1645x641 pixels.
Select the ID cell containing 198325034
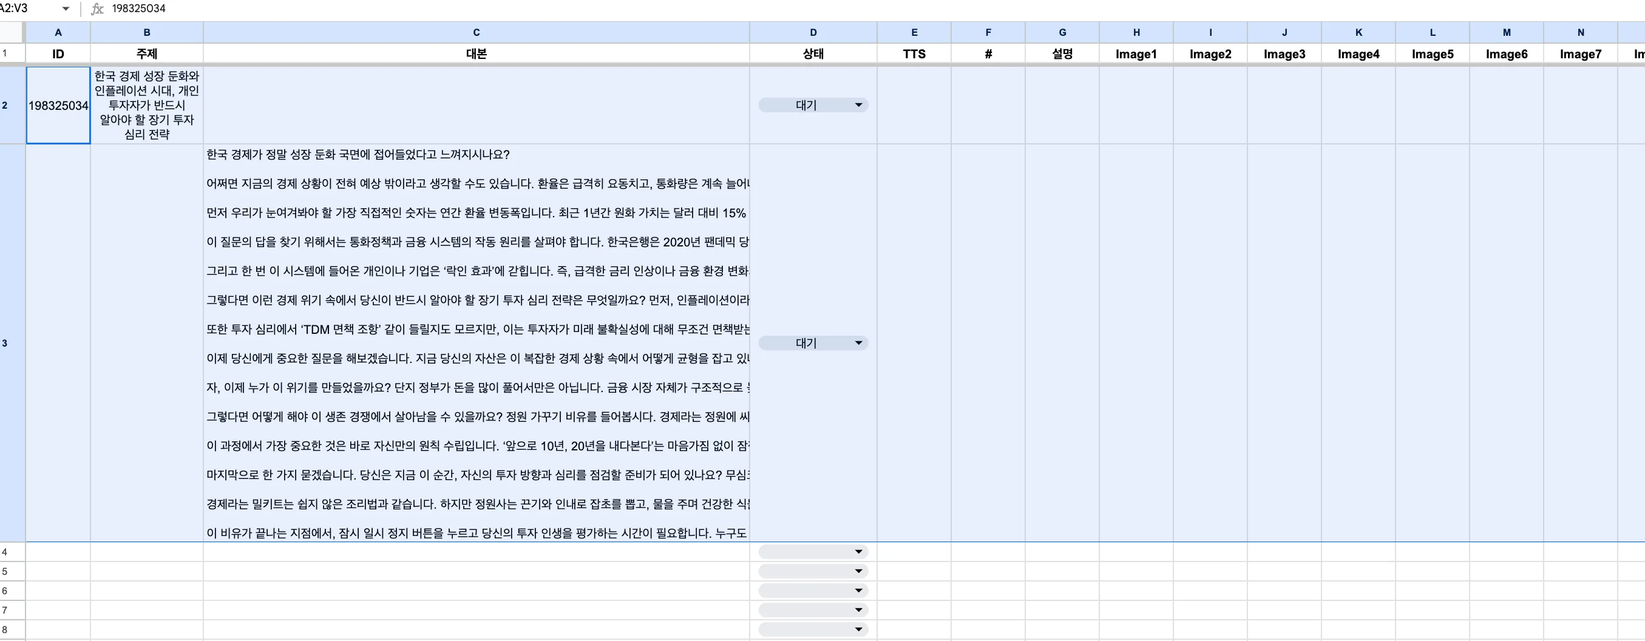click(58, 106)
